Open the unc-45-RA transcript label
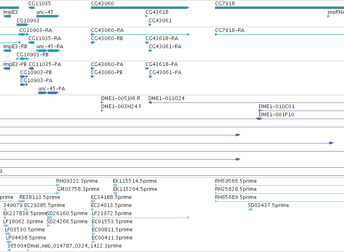The width and height of the screenshot is (344, 252). tap(50, 47)
